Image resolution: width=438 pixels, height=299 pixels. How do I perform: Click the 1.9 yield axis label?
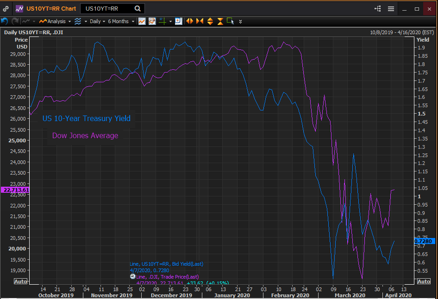tap(421, 48)
